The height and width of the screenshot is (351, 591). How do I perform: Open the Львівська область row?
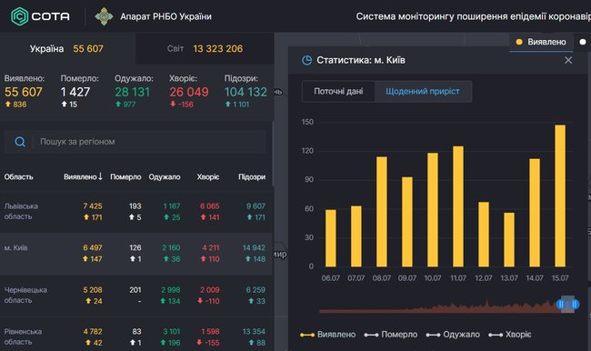coord(135,212)
